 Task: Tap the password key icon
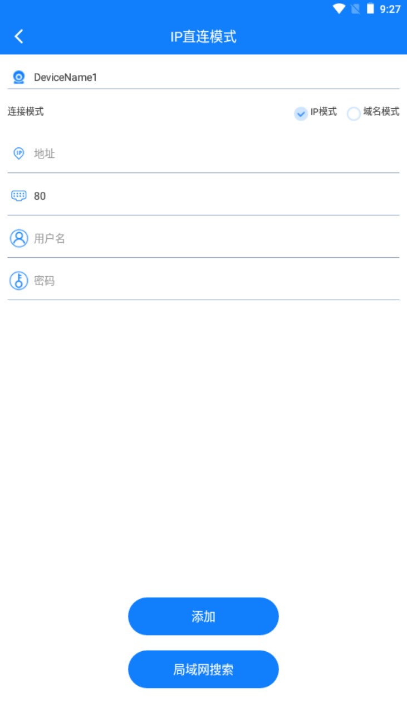click(19, 281)
